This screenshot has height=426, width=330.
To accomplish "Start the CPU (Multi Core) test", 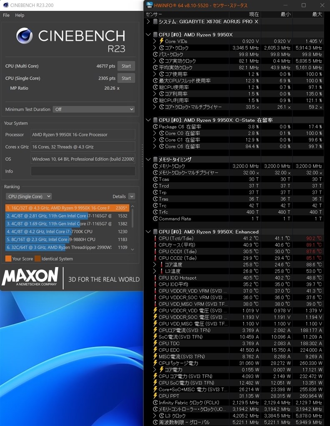I will 126,66.
